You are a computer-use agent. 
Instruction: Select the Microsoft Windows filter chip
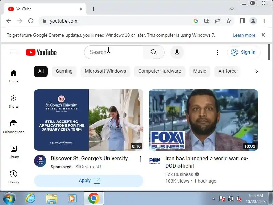click(105, 71)
